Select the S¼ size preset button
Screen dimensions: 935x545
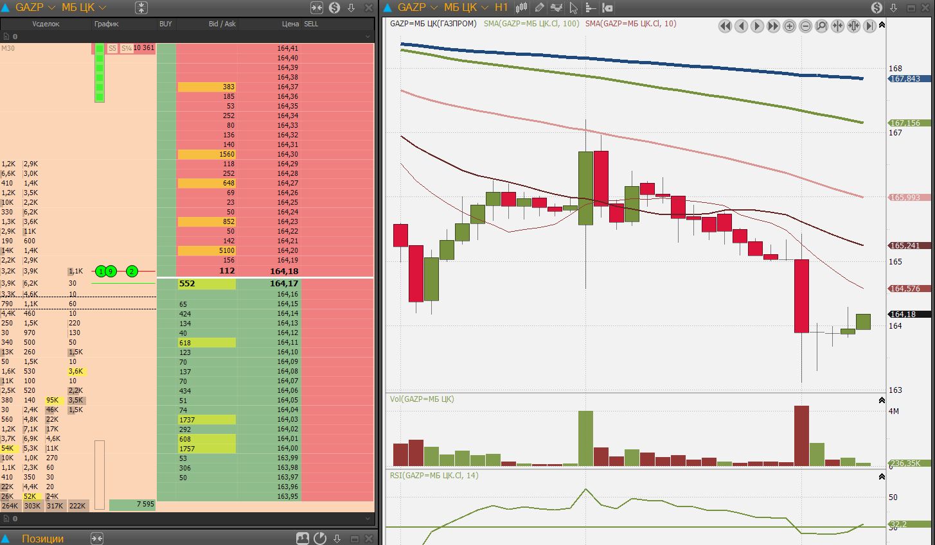coord(127,48)
